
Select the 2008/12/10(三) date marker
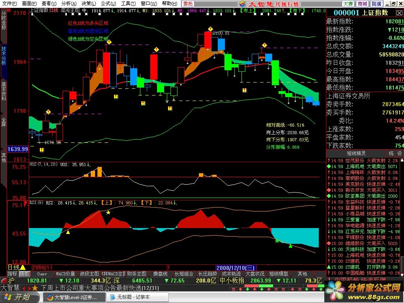236,268
